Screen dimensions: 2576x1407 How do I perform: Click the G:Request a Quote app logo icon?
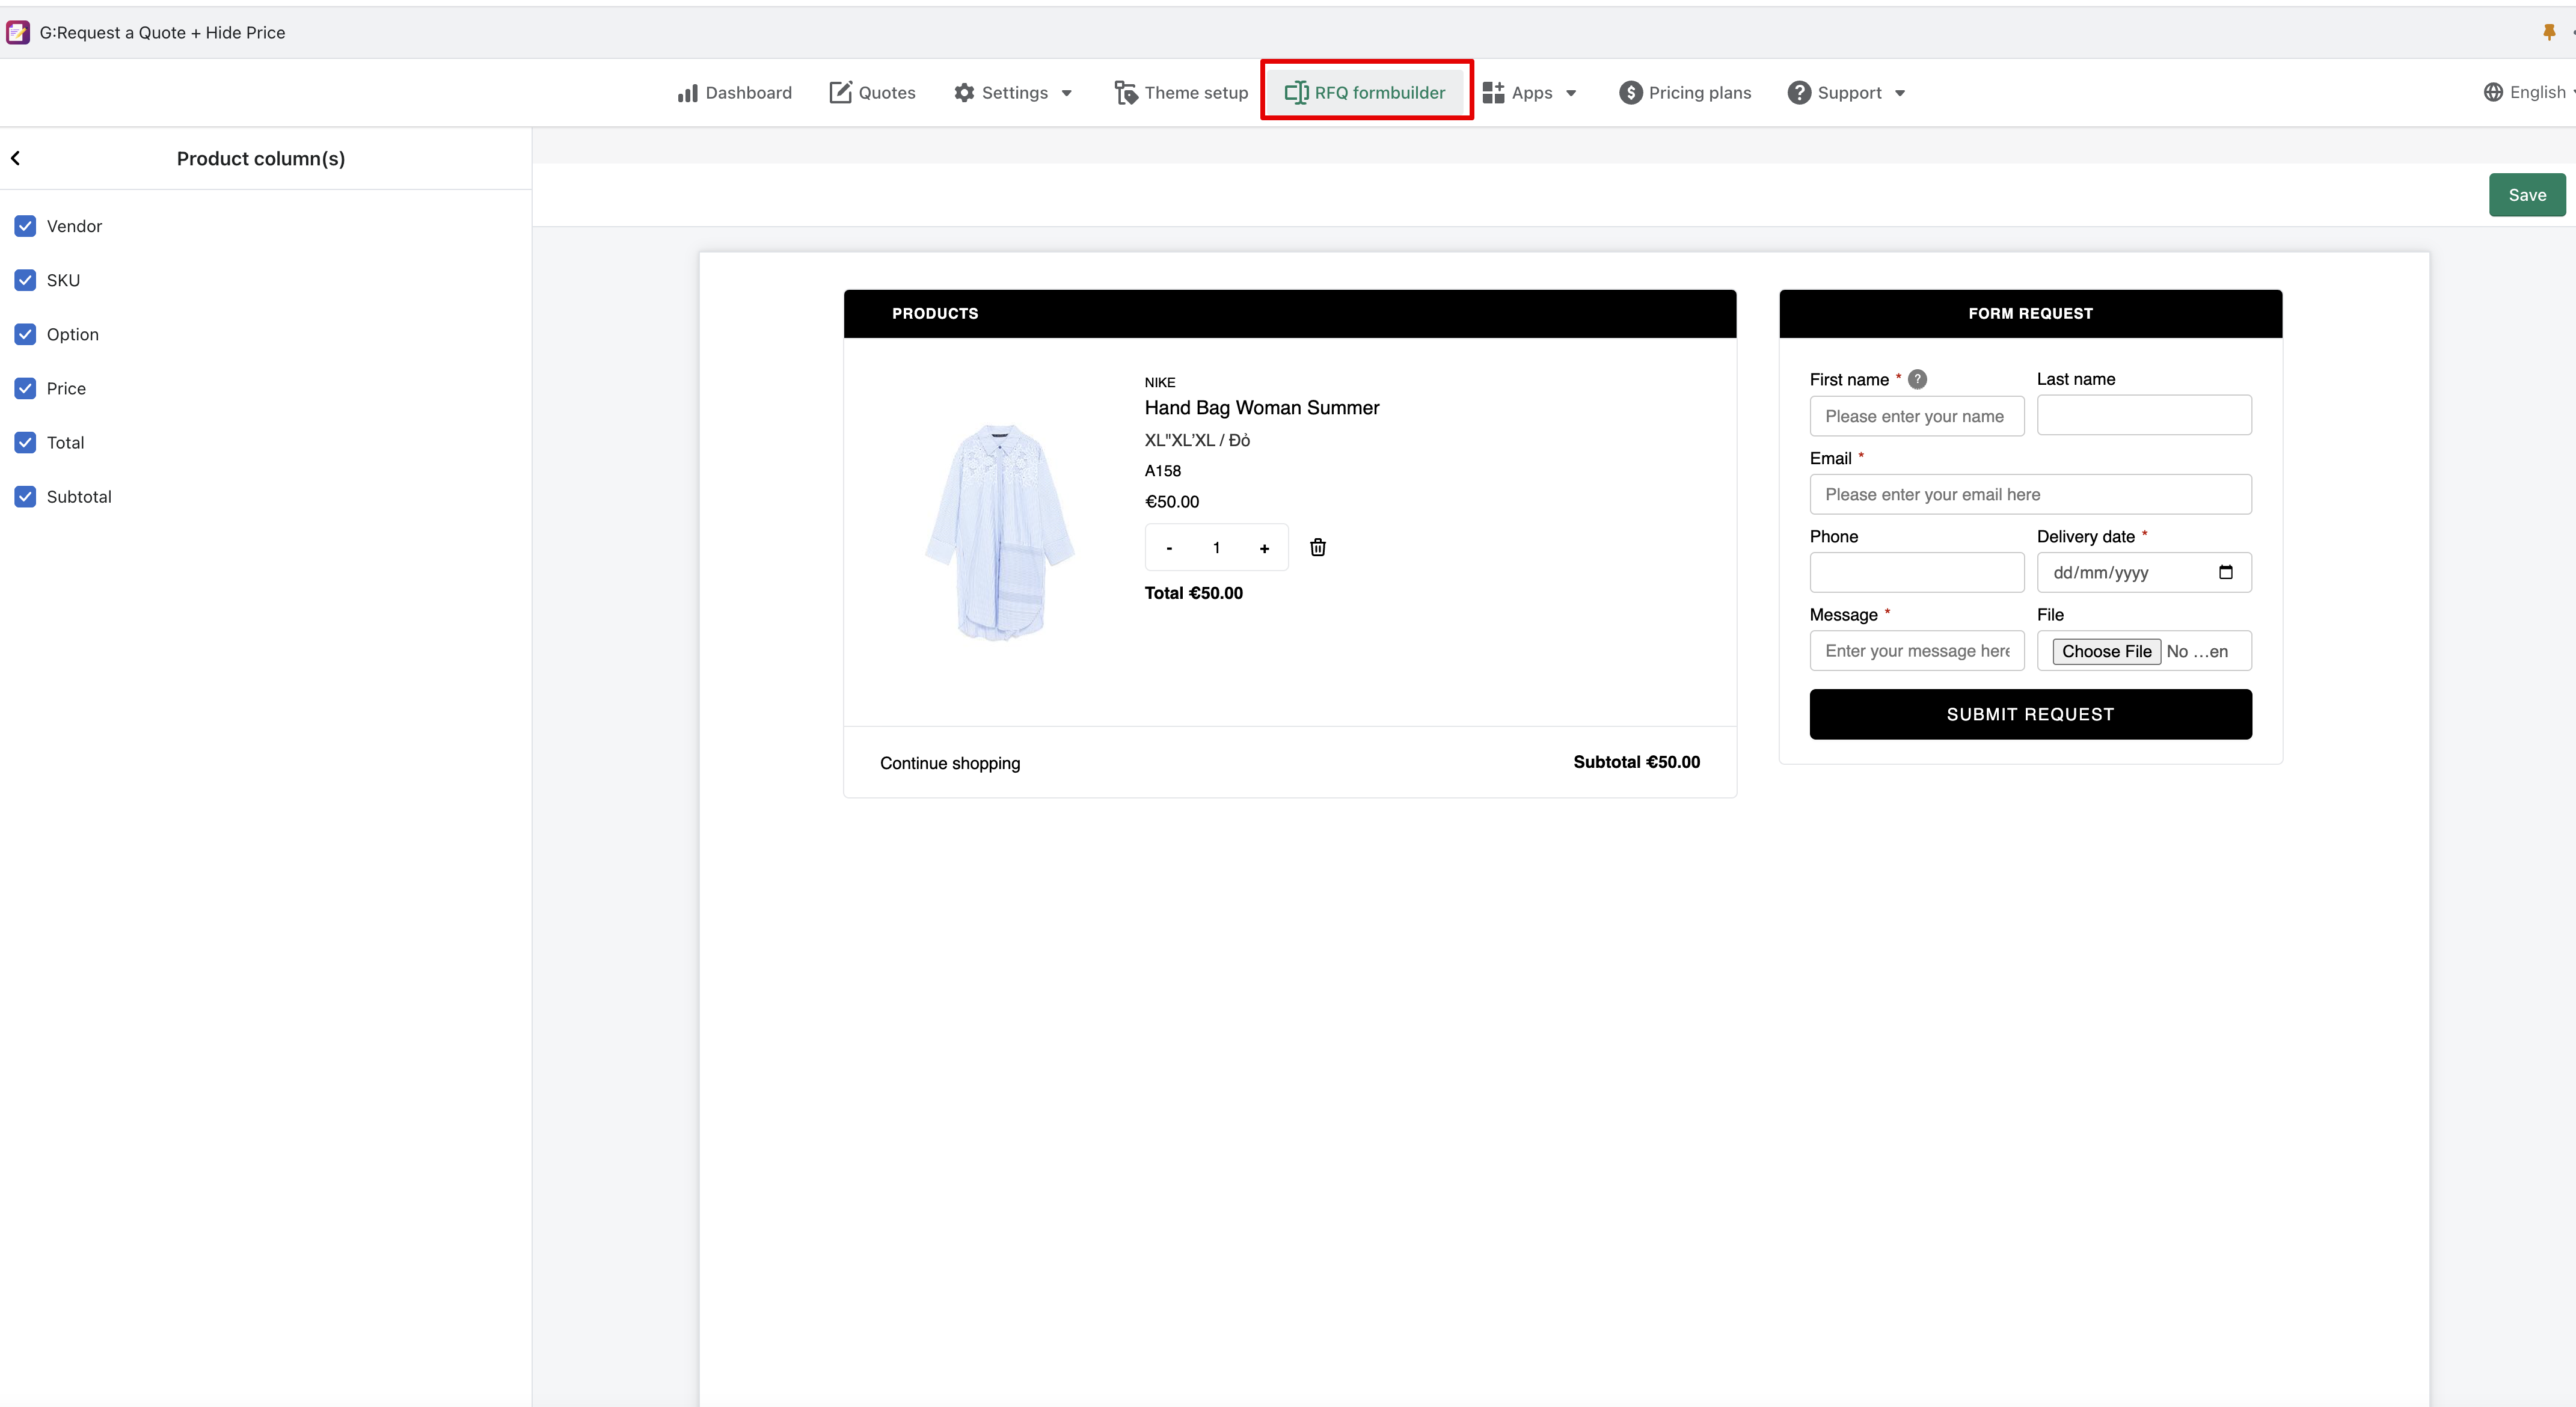18,33
